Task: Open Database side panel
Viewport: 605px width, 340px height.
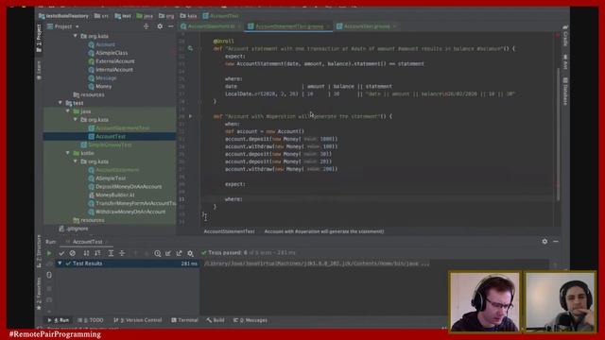Action: click(x=565, y=91)
